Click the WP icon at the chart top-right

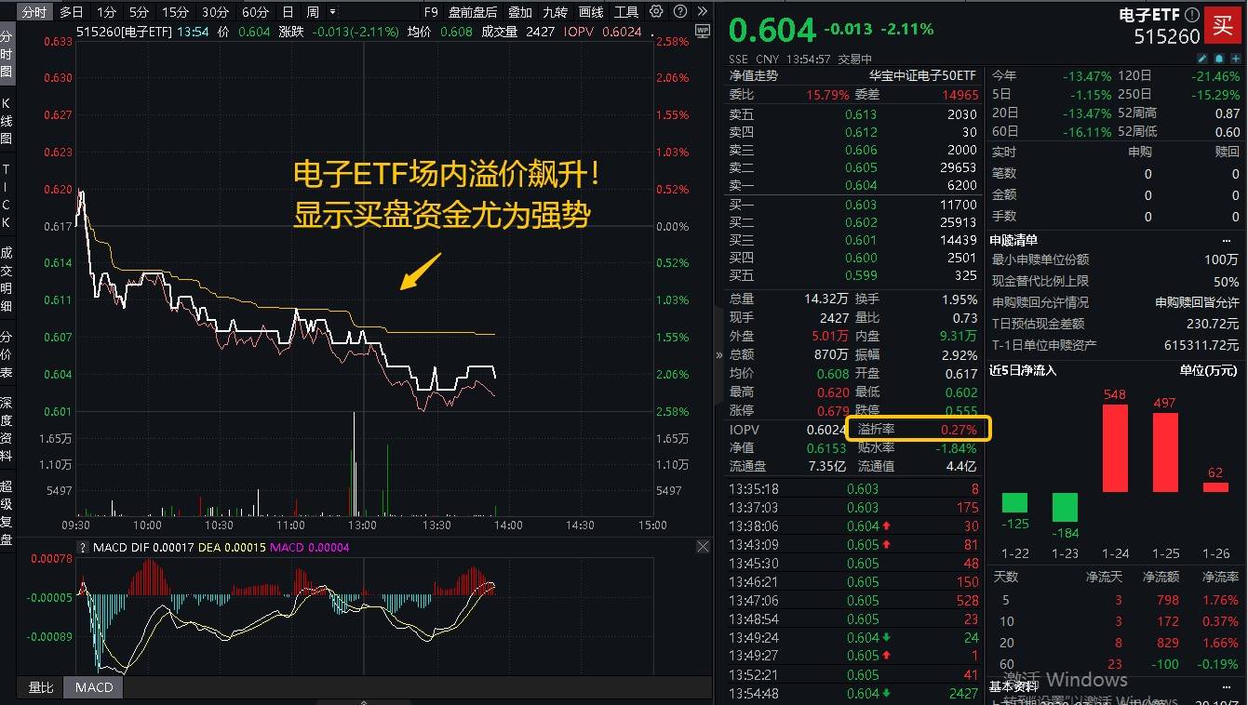point(701,31)
